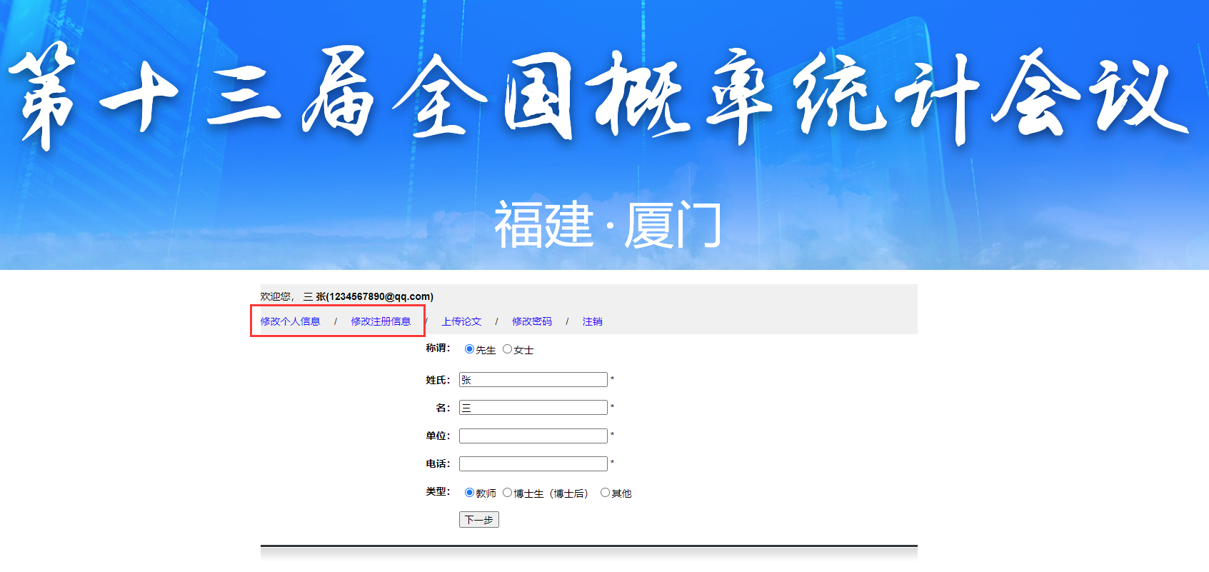Go to 修改注册信息 page
This screenshot has height=572, width=1209.
tap(381, 321)
